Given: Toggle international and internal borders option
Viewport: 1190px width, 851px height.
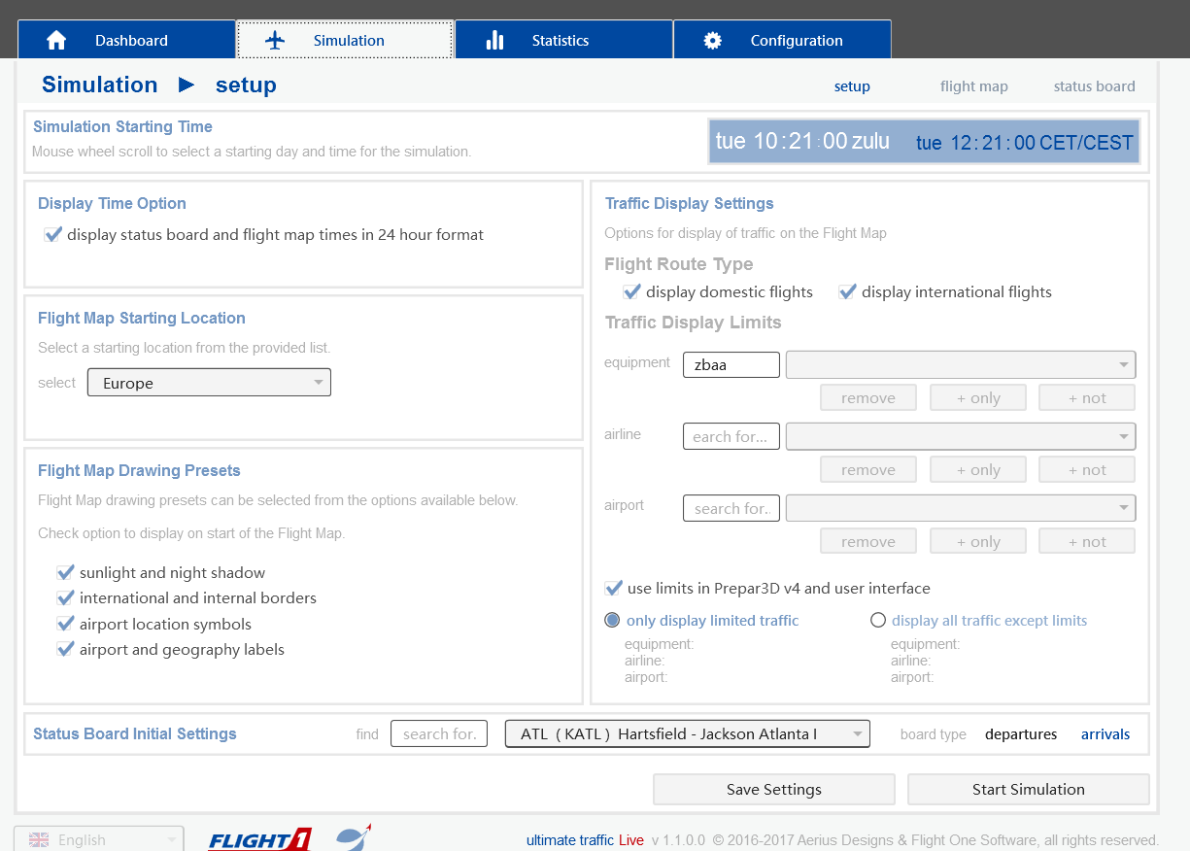Looking at the screenshot, I should (66, 597).
